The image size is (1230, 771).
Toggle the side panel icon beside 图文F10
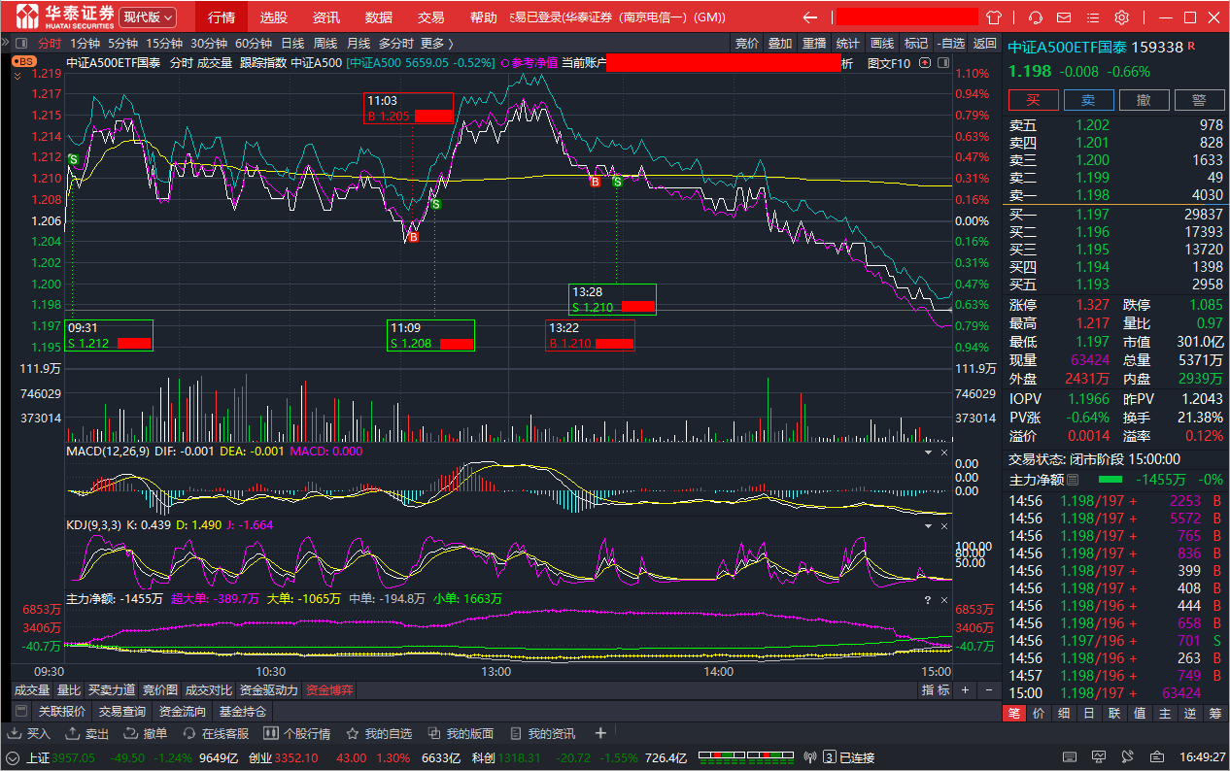[x=925, y=63]
